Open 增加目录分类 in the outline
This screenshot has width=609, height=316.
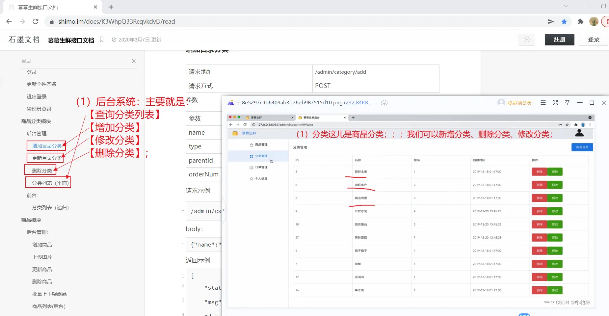tap(47, 146)
